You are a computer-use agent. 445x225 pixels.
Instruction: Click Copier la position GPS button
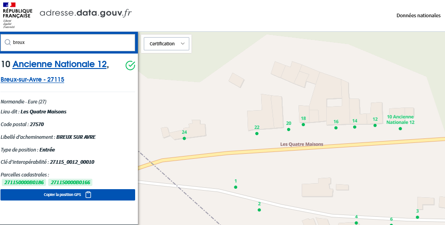[x=68, y=195]
